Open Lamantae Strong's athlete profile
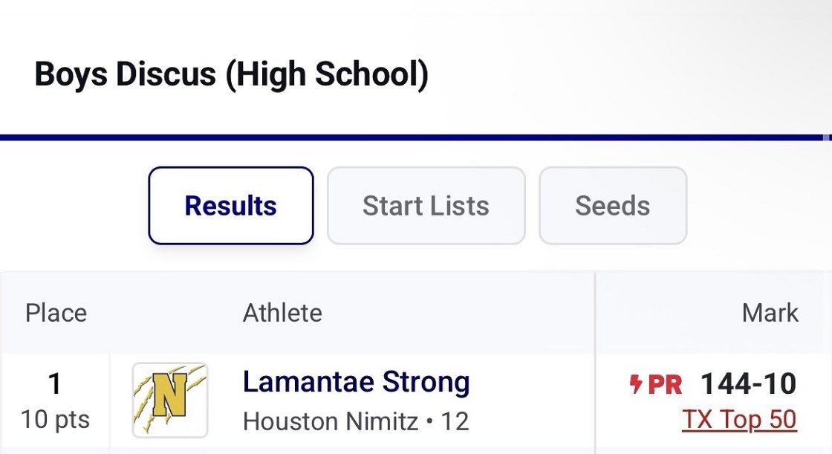The image size is (832, 454). pyautogui.click(x=356, y=383)
